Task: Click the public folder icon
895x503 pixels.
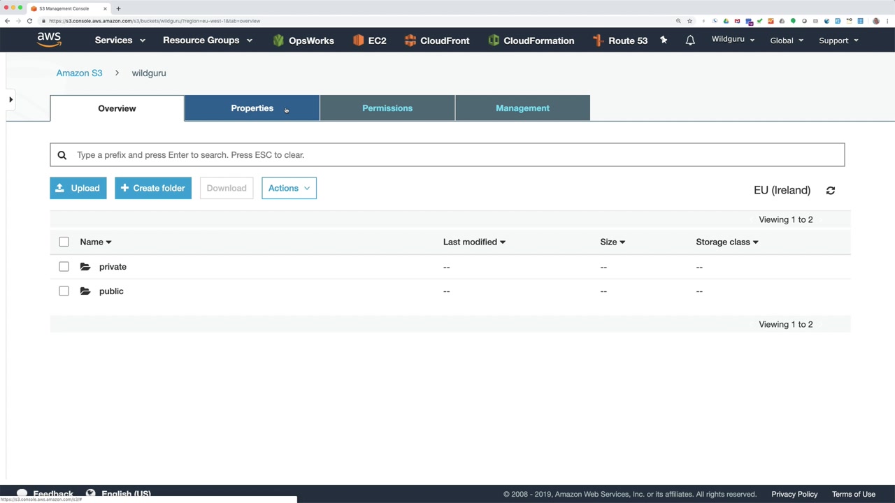Action: [85, 291]
